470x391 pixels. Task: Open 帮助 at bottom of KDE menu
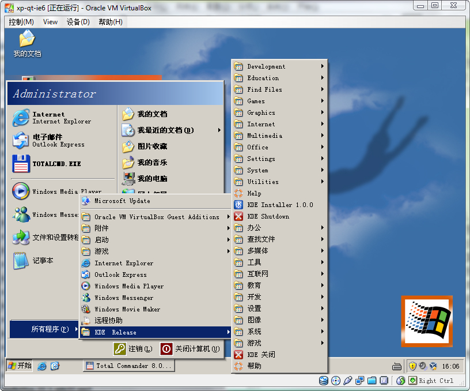[279, 366]
